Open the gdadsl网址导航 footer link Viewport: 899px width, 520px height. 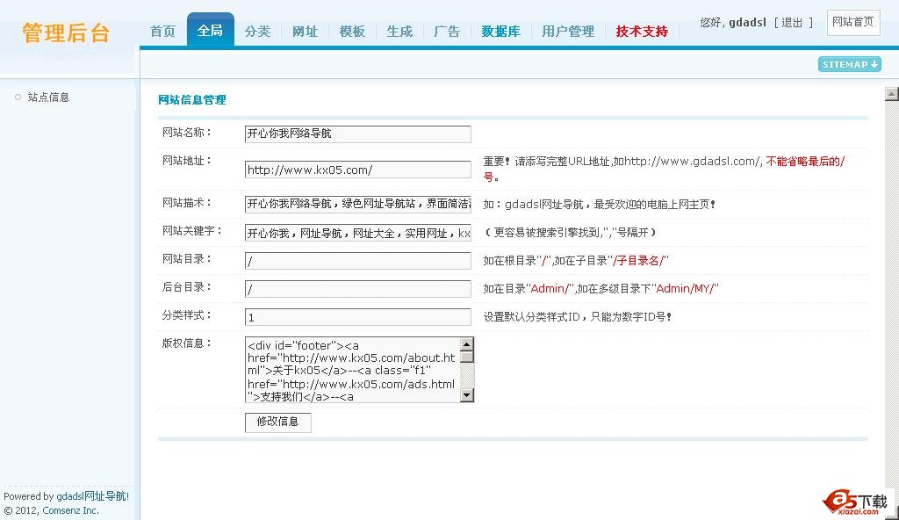tap(92, 496)
